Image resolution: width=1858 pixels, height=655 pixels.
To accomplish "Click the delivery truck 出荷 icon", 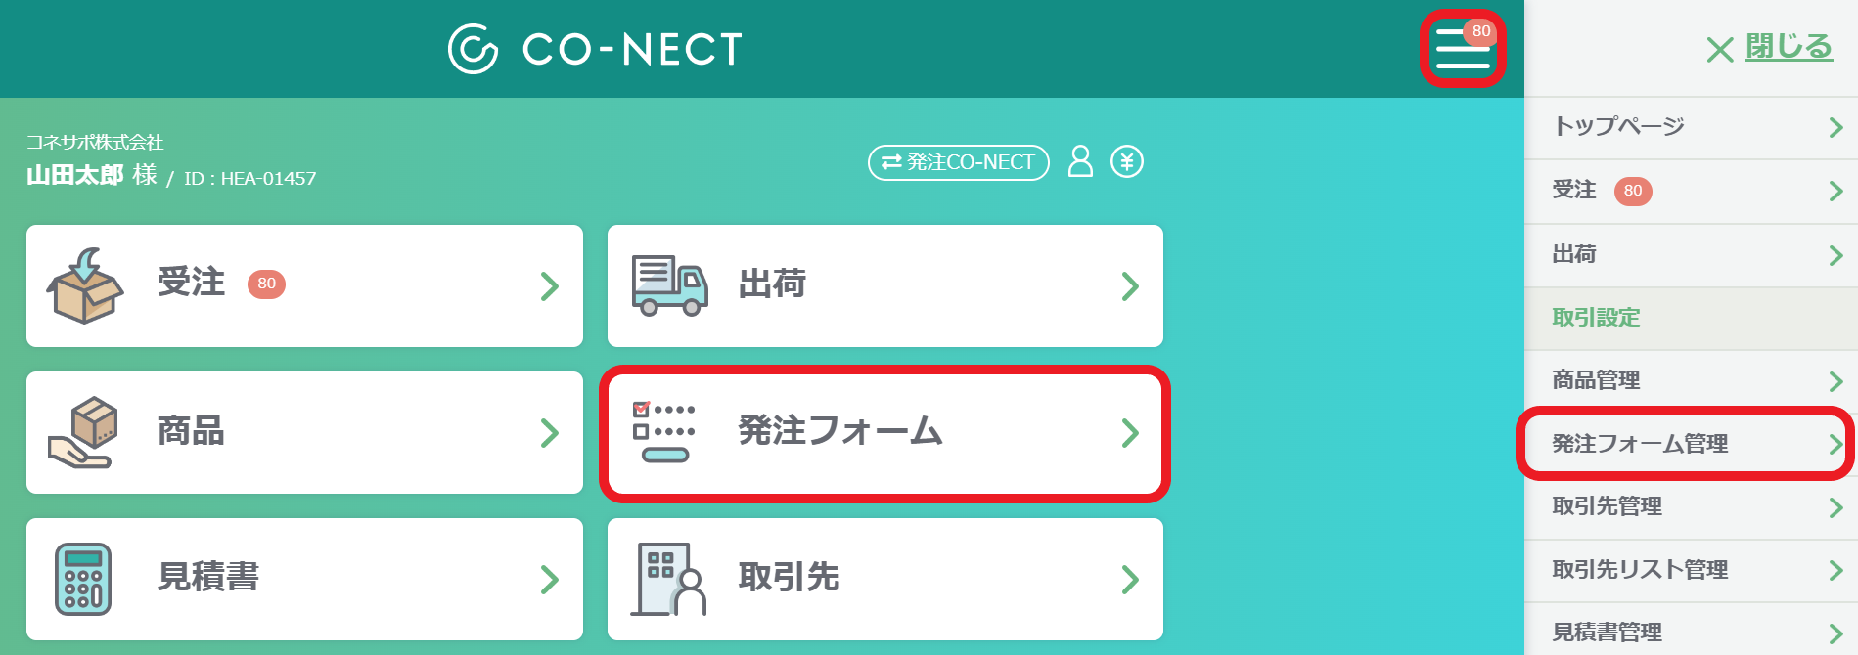I will click(669, 285).
